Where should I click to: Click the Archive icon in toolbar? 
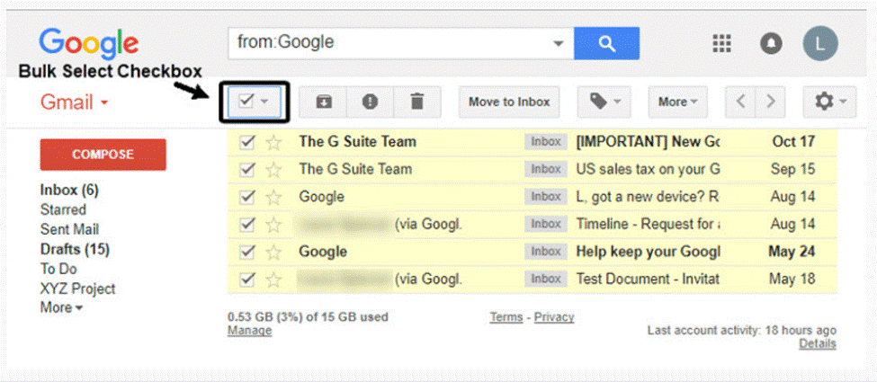click(324, 102)
